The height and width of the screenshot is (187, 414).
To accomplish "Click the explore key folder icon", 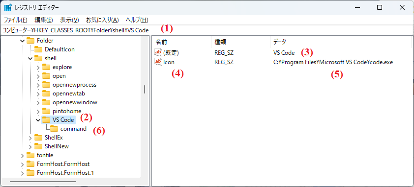I will 46,67.
